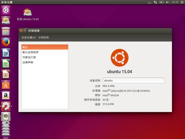This screenshot has height=139, width=185.
Task: Minimize the 详细信息 window
Action: [25, 30]
